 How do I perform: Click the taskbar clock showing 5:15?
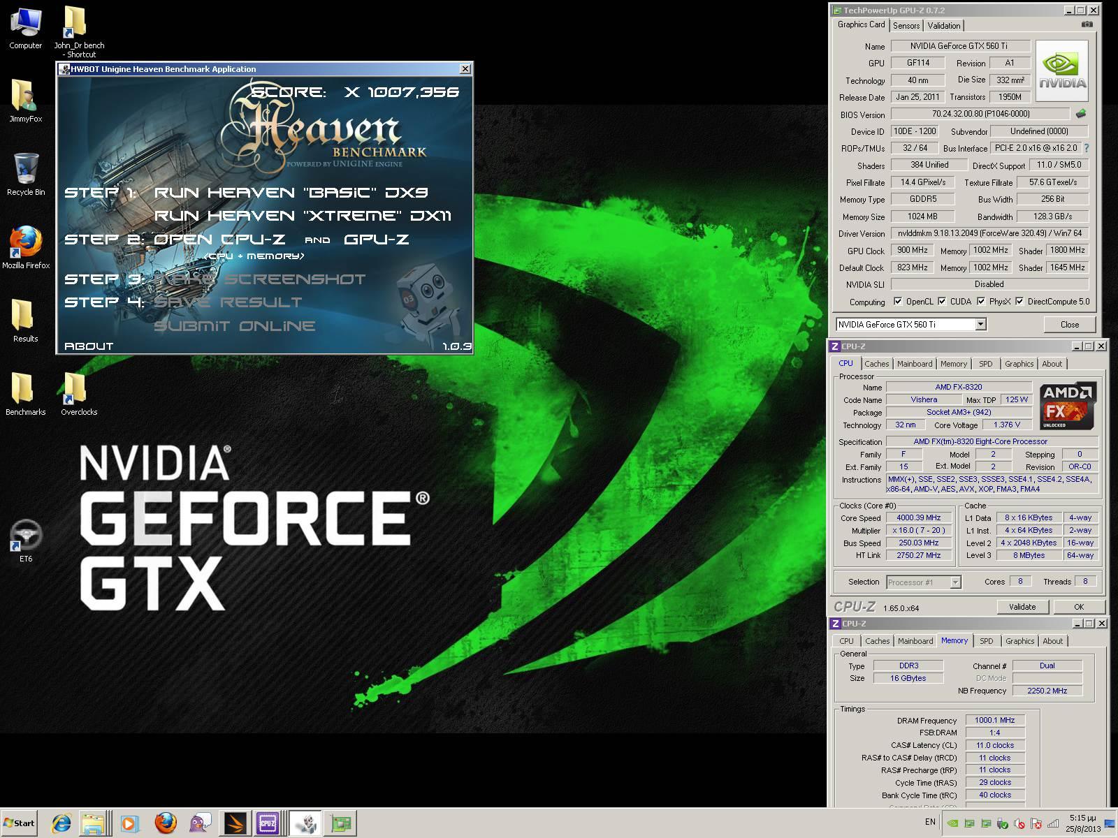(x=1083, y=823)
